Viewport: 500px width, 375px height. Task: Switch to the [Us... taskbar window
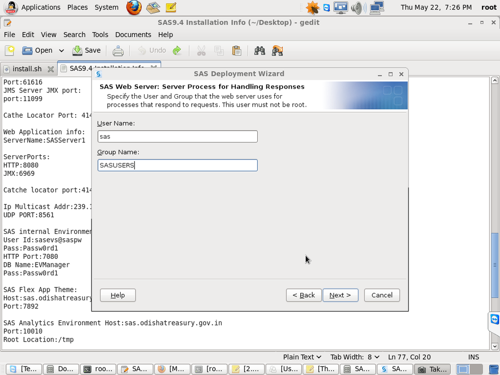pos(283,369)
